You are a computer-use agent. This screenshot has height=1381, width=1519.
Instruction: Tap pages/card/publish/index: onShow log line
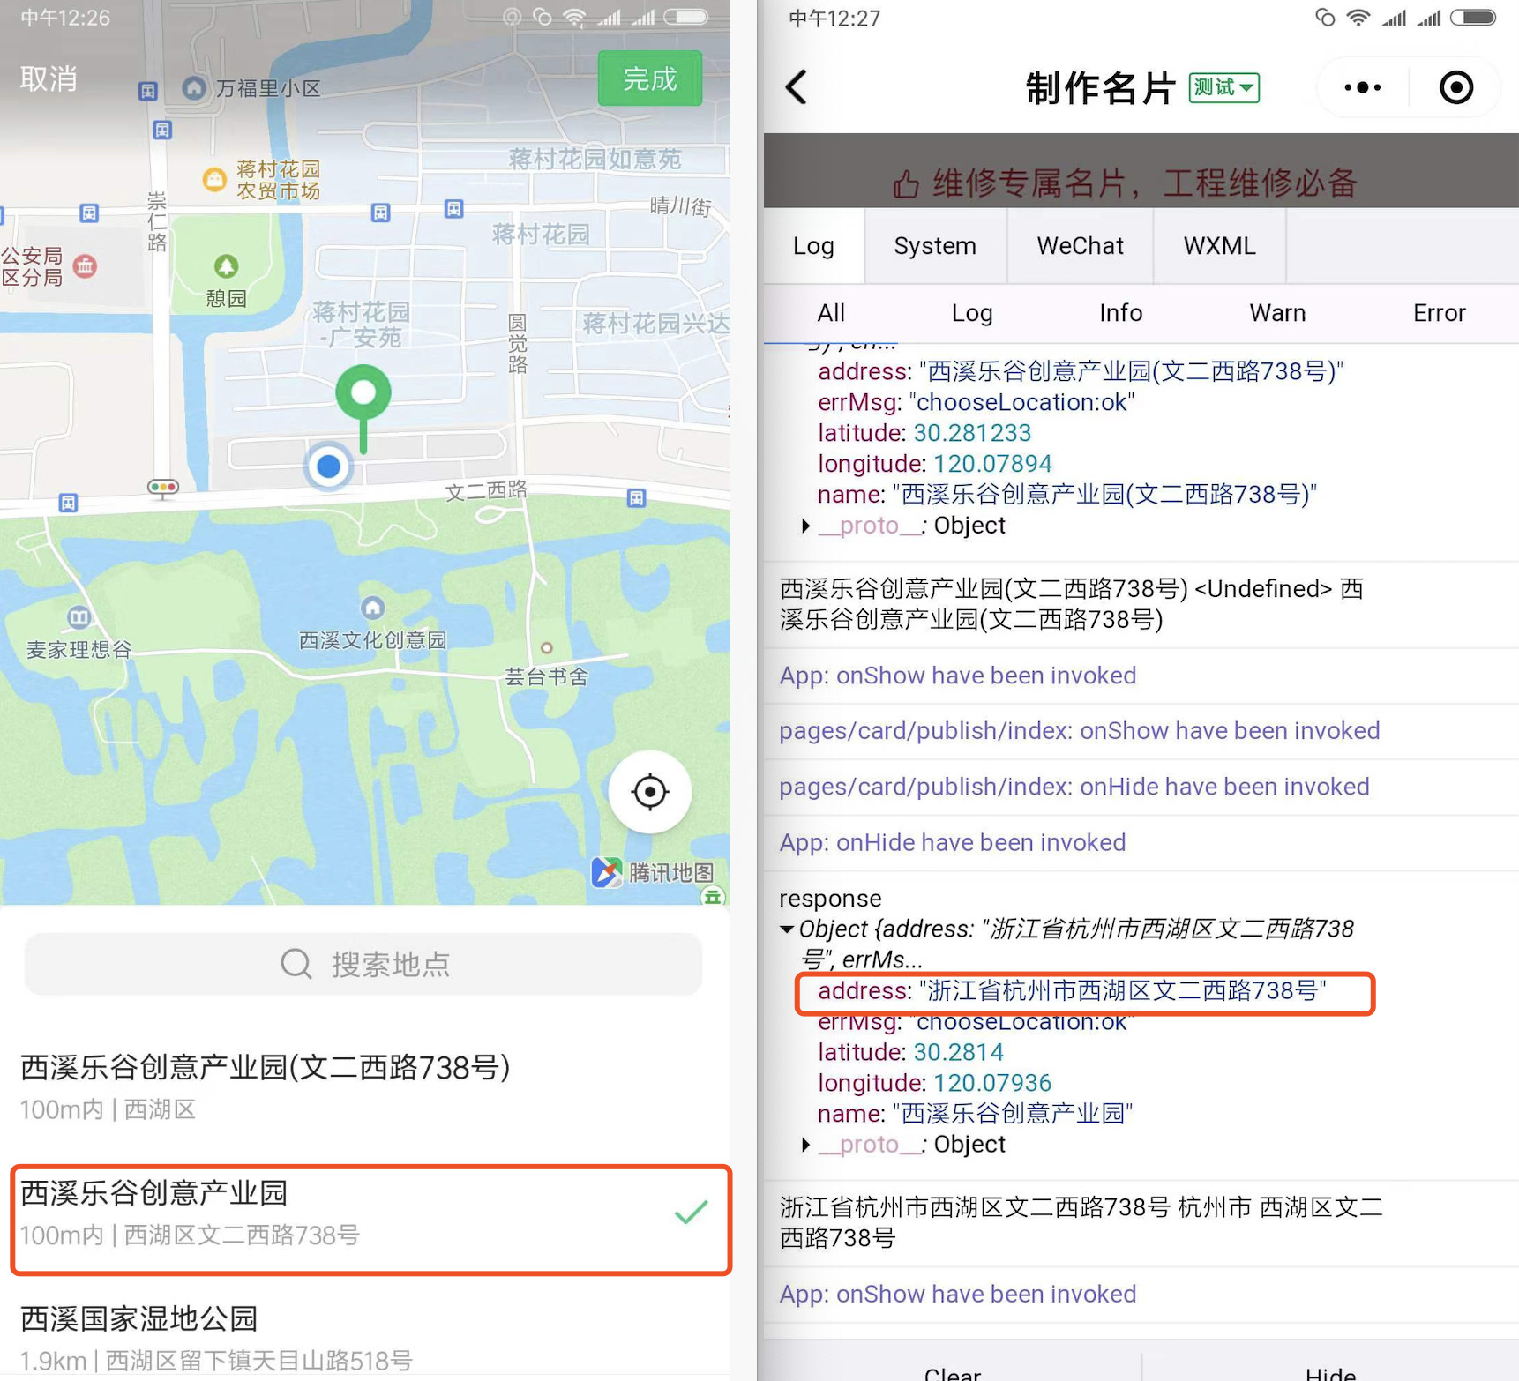tap(1080, 731)
